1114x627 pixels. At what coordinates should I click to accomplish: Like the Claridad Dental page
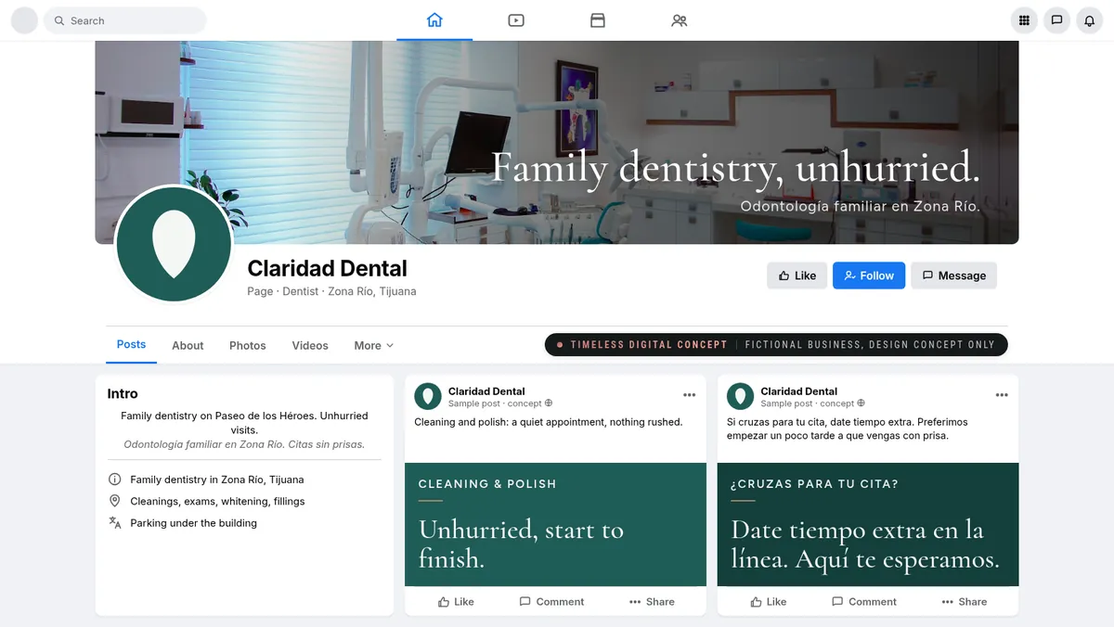(x=797, y=275)
